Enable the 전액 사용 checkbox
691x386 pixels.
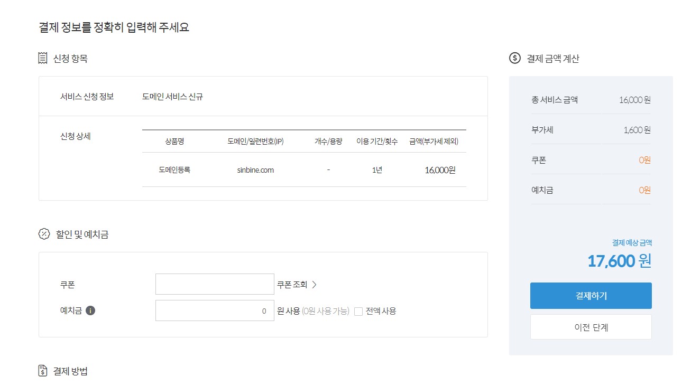358,311
